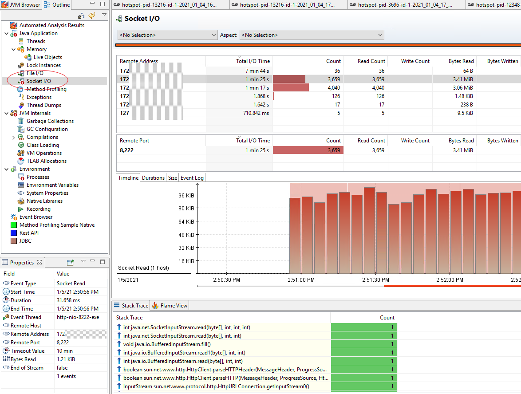Select the File I/O tree item
The height and width of the screenshot is (394, 521).
click(35, 73)
